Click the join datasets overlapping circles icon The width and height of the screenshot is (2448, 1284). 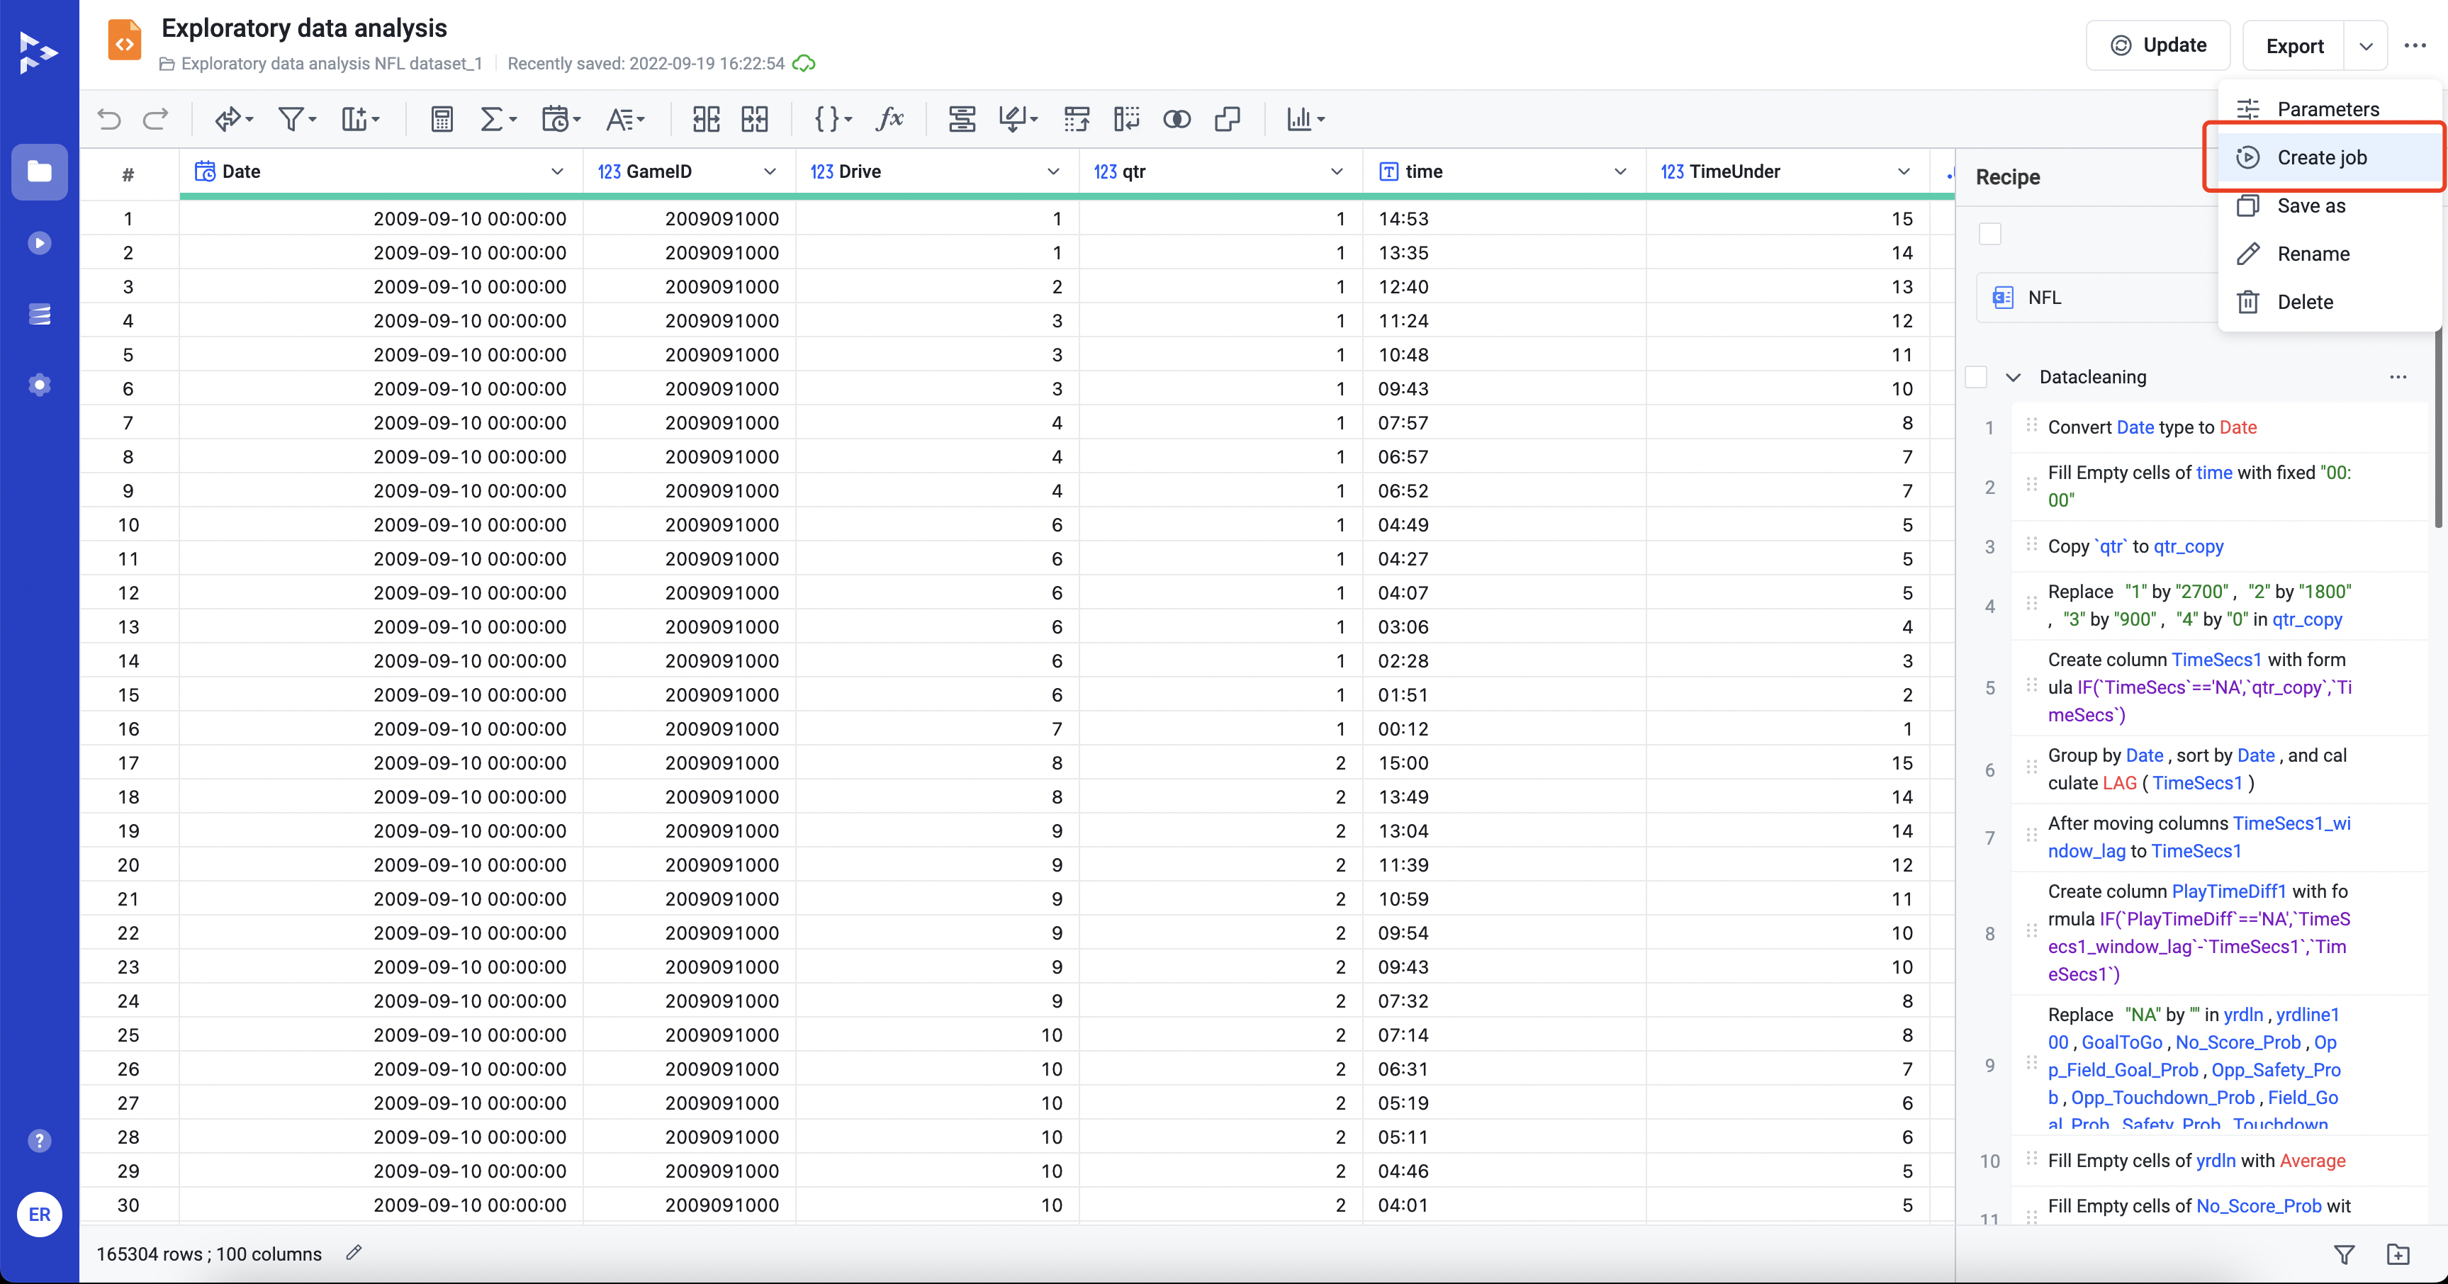click(x=1177, y=119)
